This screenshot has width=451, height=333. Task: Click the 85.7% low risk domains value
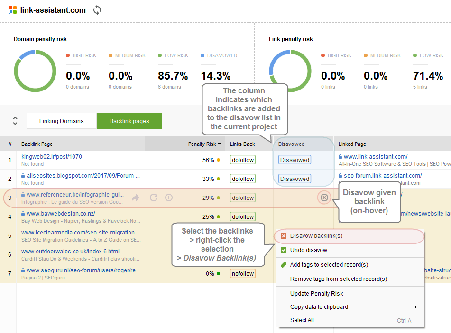(x=173, y=76)
